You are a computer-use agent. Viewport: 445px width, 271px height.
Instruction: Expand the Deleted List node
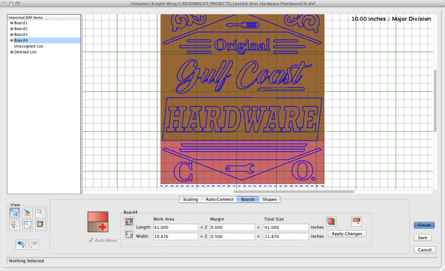click(x=12, y=52)
